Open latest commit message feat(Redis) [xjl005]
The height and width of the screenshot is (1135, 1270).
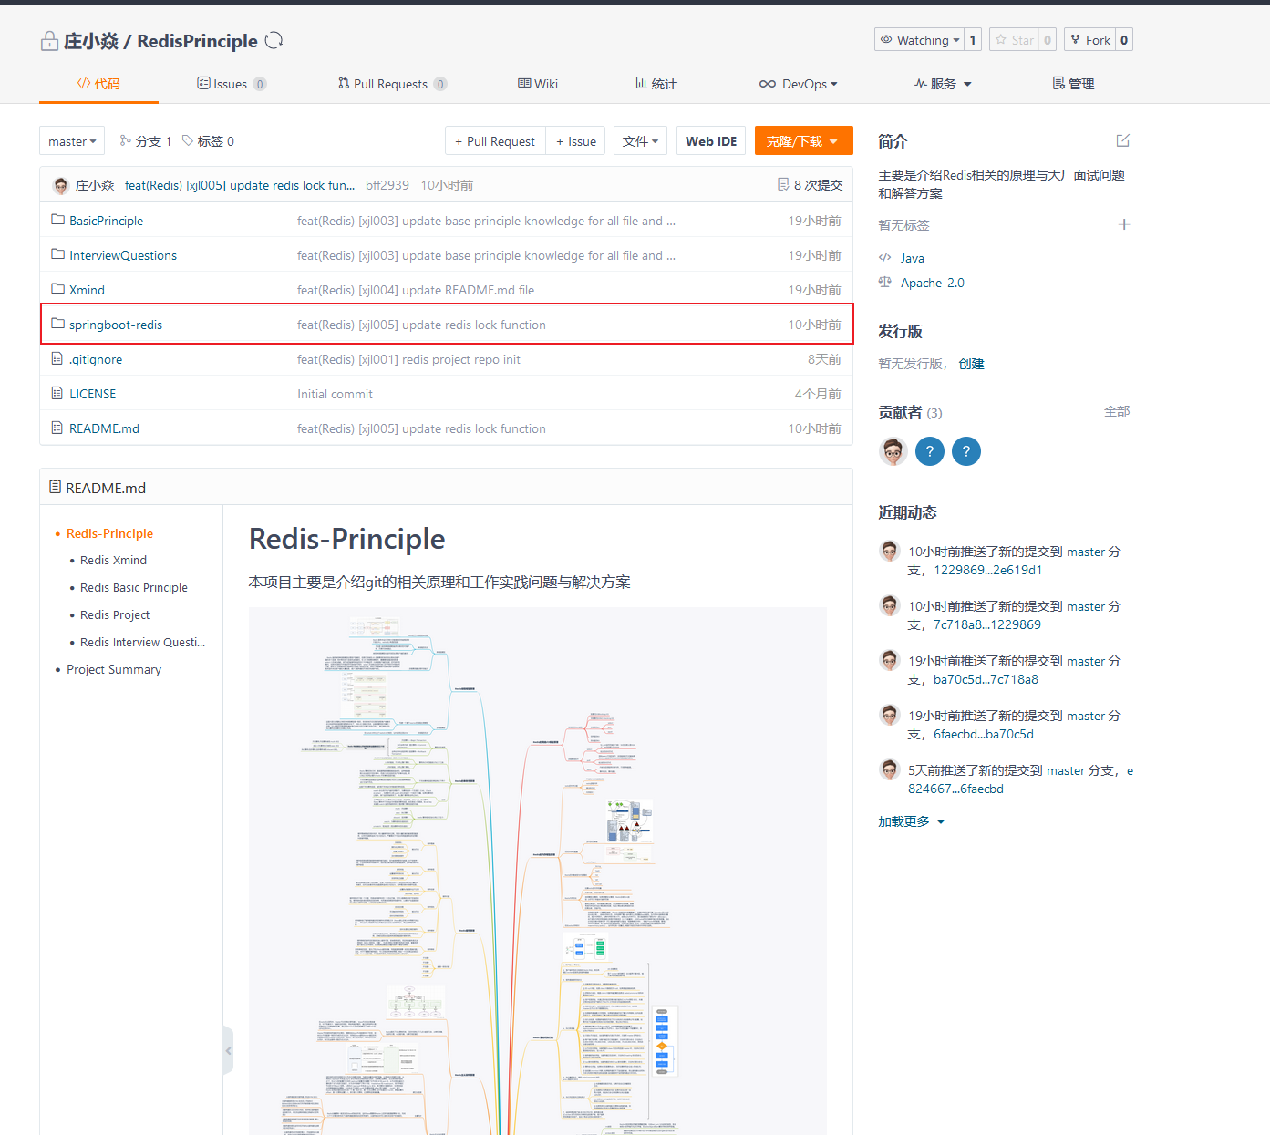(x=240, y=185)
